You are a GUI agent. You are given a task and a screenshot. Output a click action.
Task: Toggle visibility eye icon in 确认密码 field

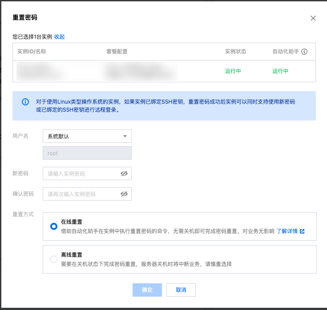click(124, 194)
